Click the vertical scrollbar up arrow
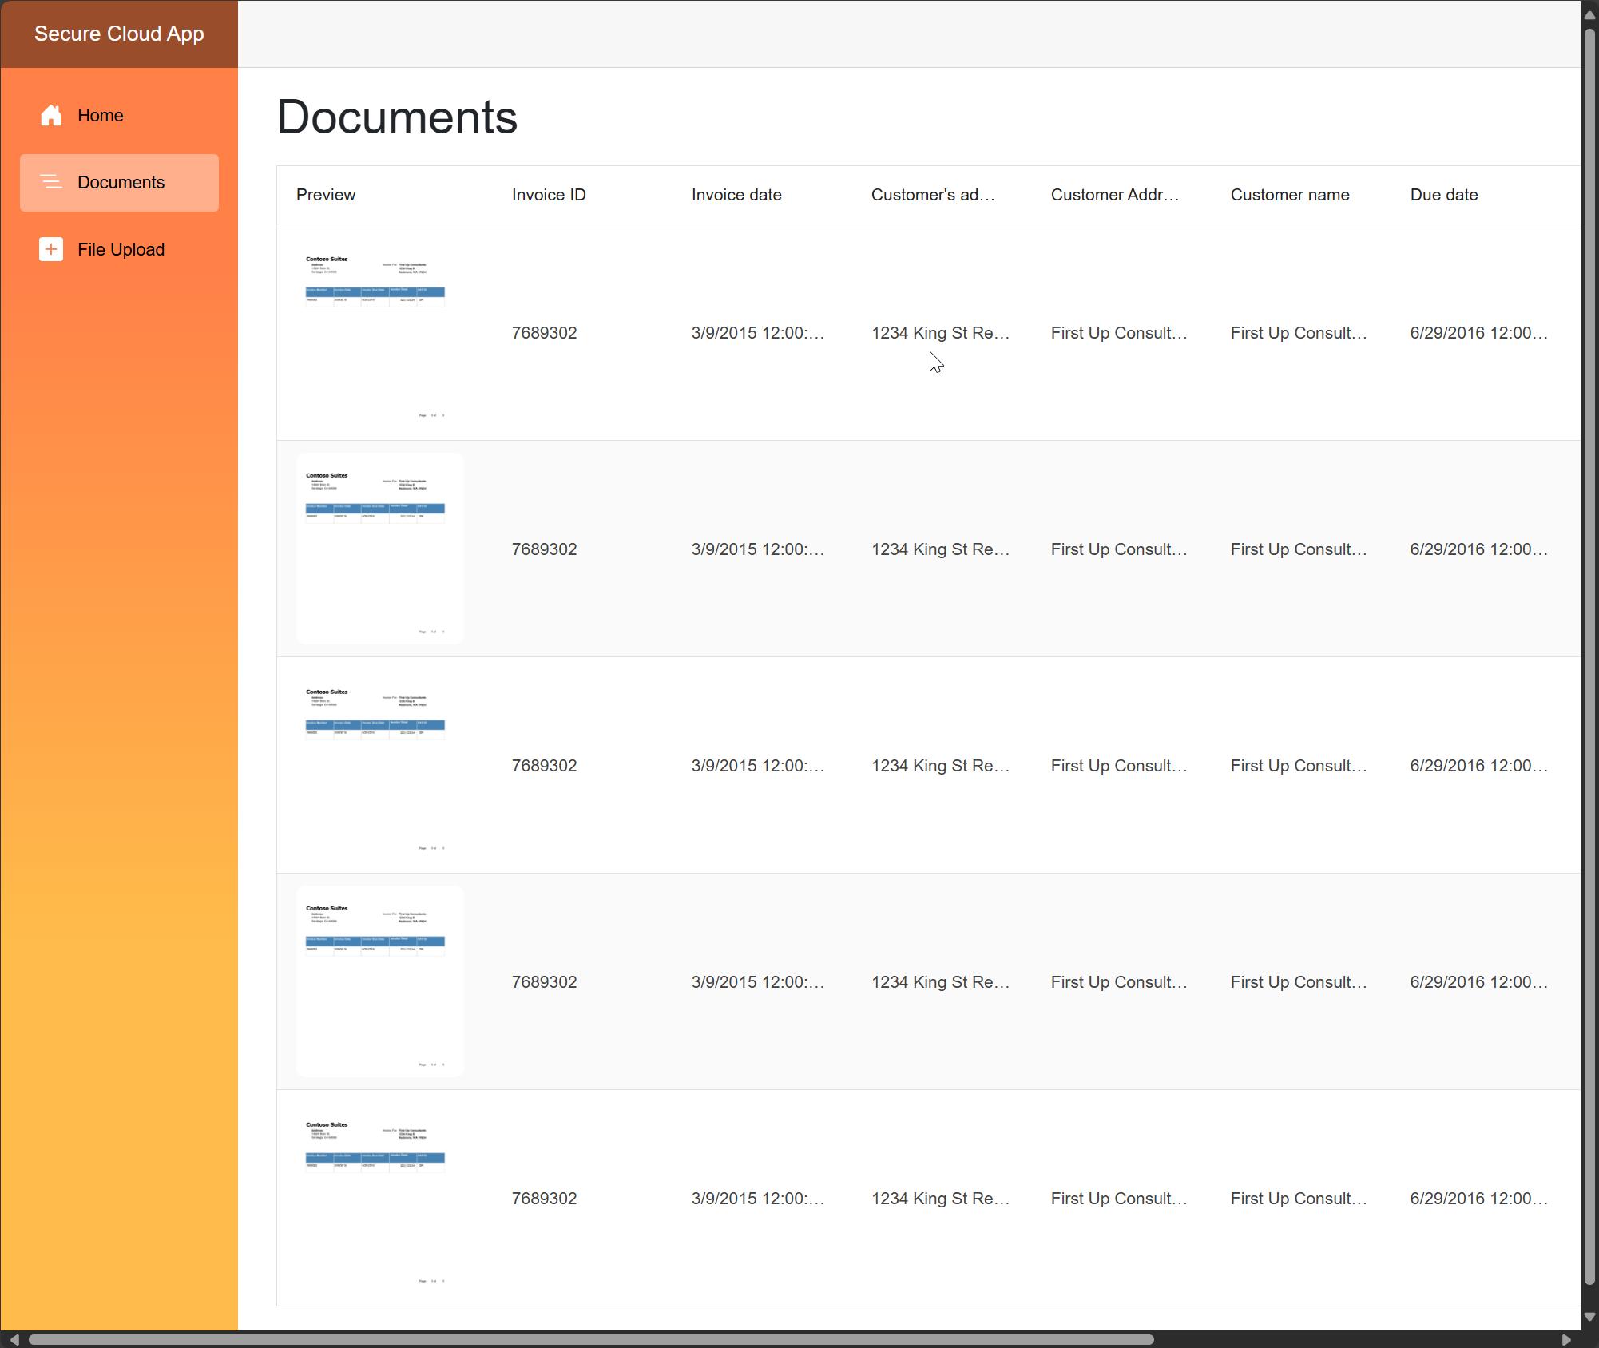1599x1348 pixels. click(1589, 14)
